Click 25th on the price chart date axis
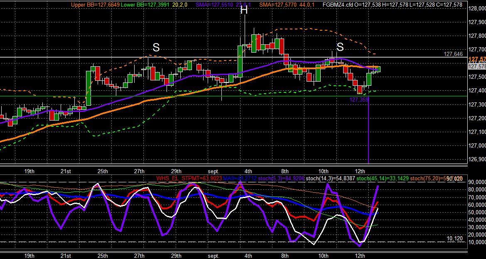Screen dimensions: 486x259 tap(103, 171)
